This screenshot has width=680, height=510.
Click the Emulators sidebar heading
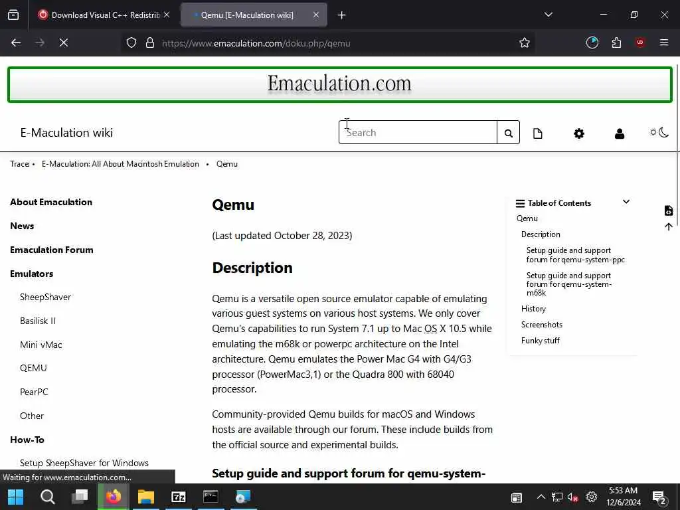[x=32, y=274]
